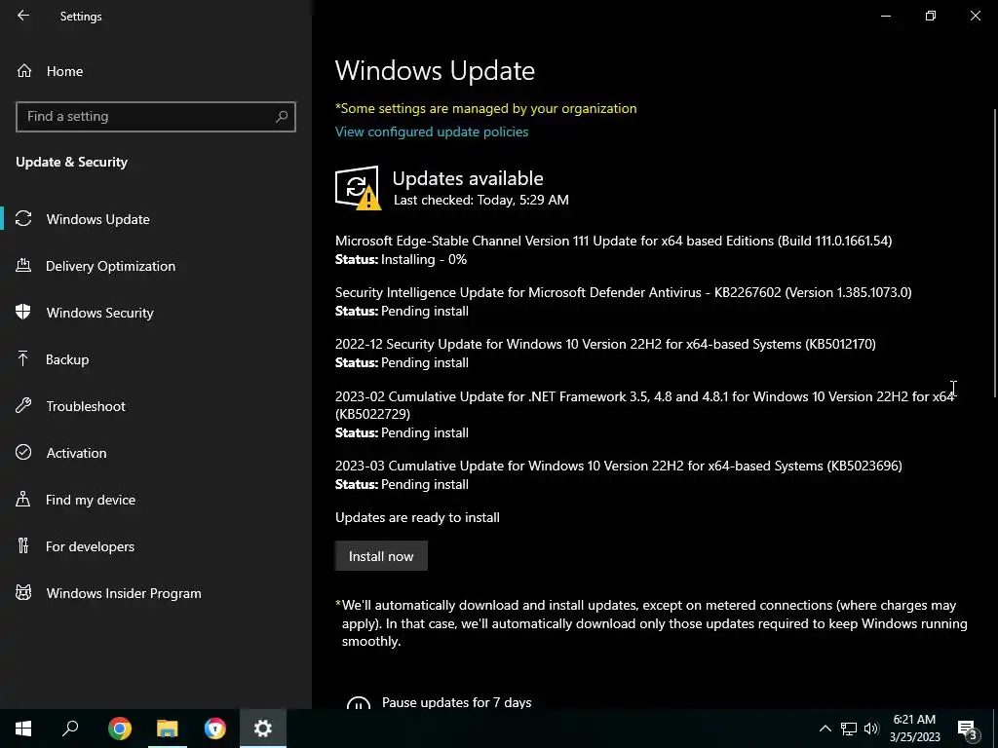Open the Brave browser taskbar icon
This screenshot has width=998, height=748.
click(x=215, y=729)
